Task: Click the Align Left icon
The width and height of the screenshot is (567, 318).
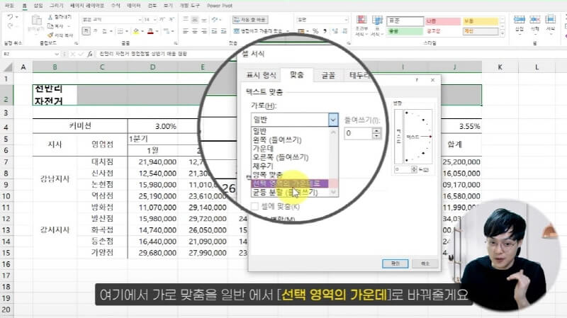Action: [186, 31]
